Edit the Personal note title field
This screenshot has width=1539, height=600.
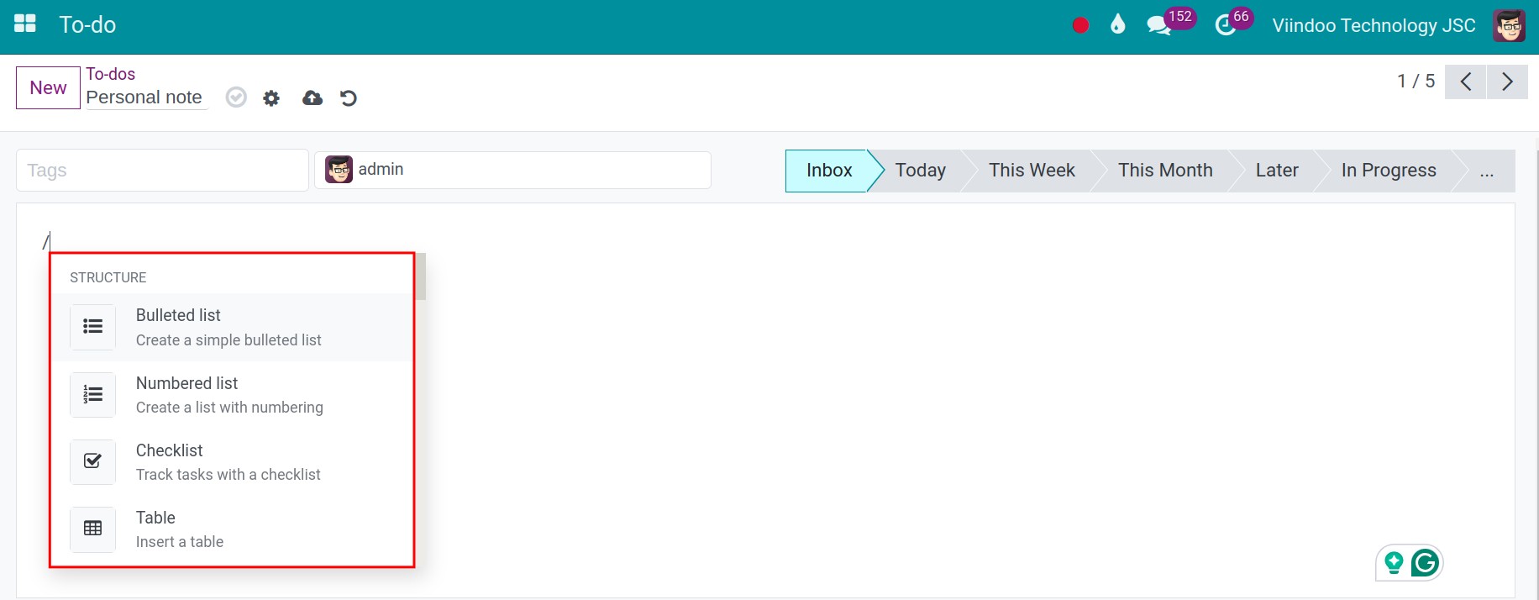click(146, 97)
